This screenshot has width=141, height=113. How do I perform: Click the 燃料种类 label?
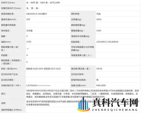tap(76, 14)
